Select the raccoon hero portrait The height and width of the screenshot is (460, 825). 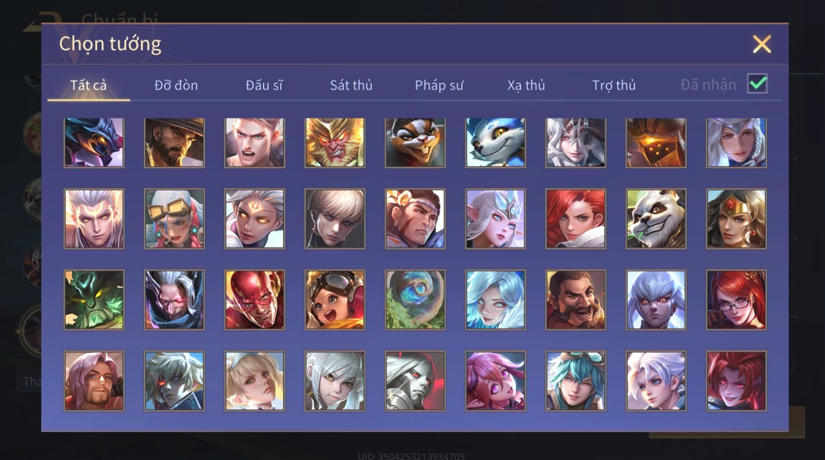[x=415, y=142]
